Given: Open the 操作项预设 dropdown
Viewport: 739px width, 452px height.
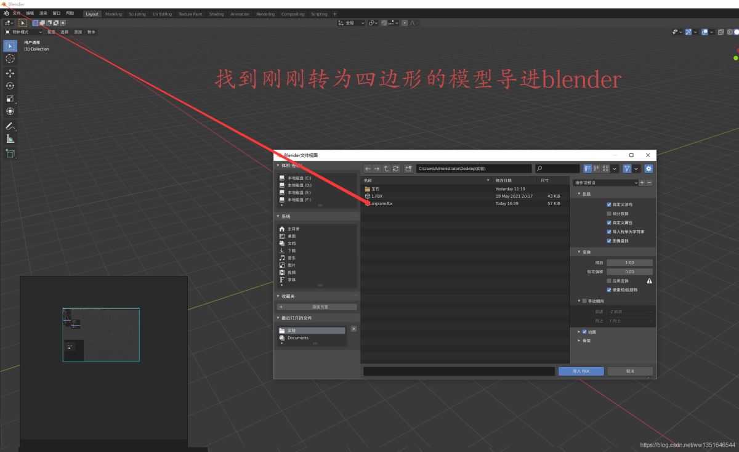Looking at the screenshot, I should tap(605, 183).
